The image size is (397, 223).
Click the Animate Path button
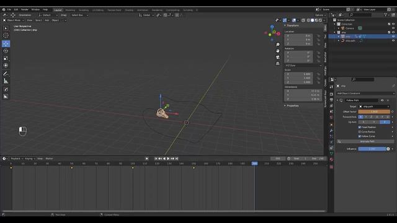click(x=365, y=142)
